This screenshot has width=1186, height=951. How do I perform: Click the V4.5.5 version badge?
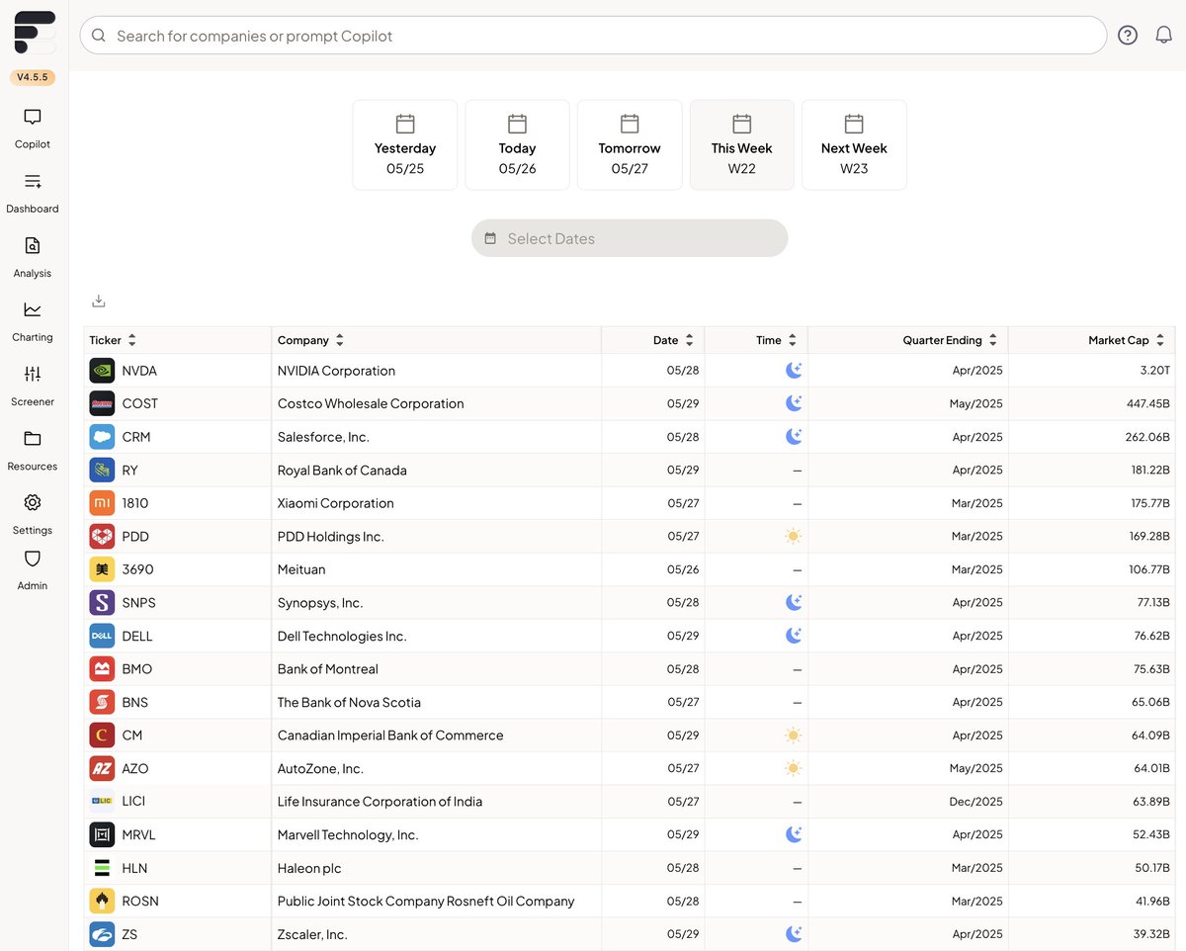tap(33, 77)
